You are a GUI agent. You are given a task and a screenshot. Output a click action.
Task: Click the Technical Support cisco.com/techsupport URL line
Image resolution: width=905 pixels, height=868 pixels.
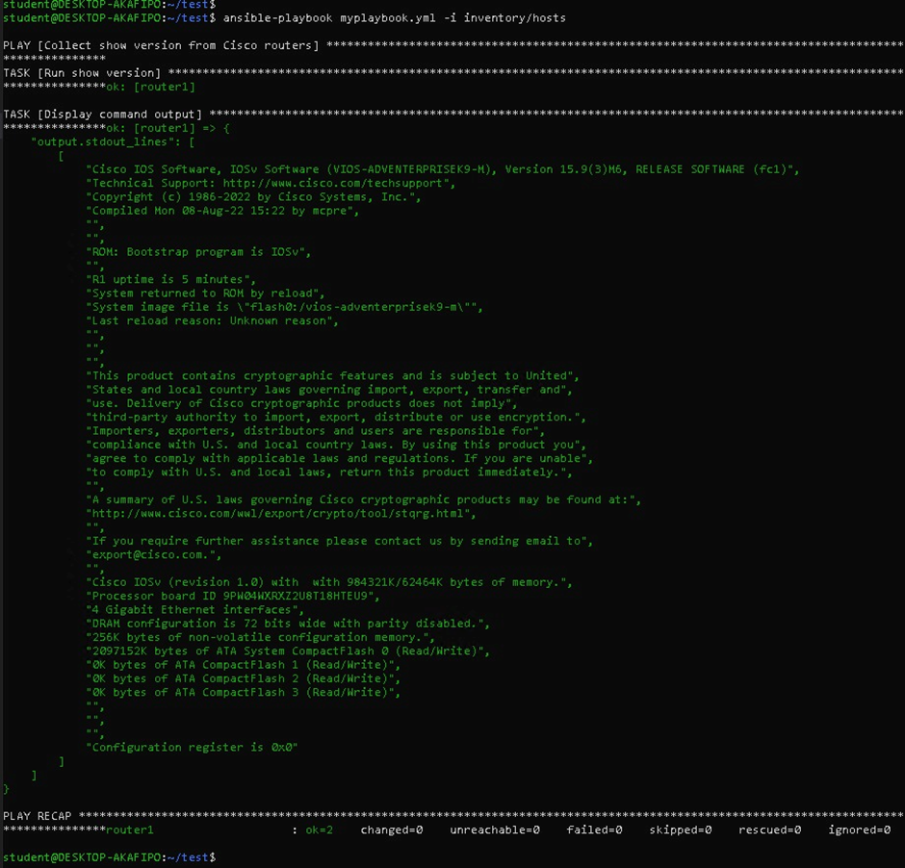271,184
